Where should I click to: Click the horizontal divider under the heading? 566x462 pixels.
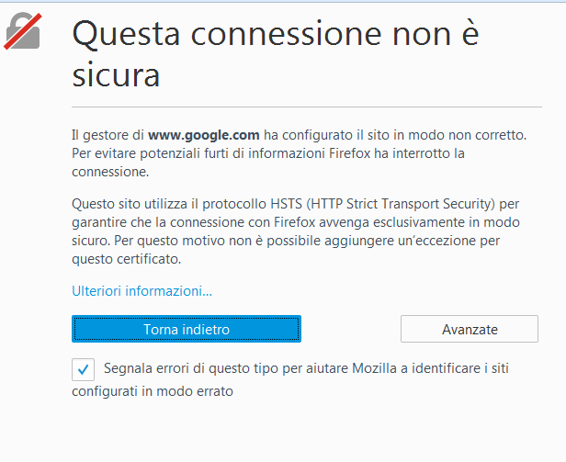coord(307,107)
